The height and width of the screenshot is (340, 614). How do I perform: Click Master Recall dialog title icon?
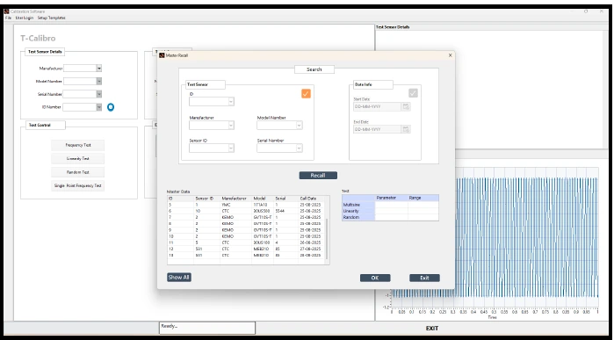pos(162,55)
